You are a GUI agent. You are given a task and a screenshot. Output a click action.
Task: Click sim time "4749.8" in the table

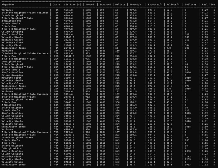tap(68, 29)
